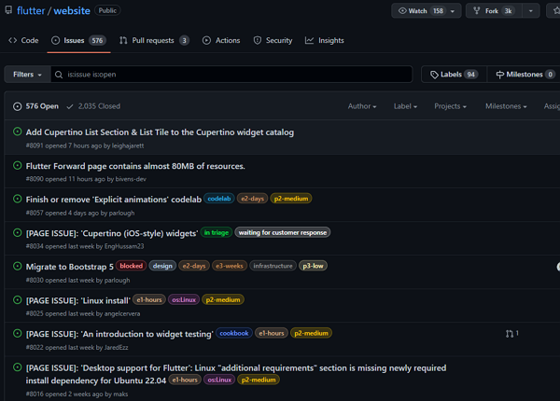Viewport: 560px width, 401px height.
Task: Click open-issue icon for Linux install issue
Action: (x=17, y=299)
